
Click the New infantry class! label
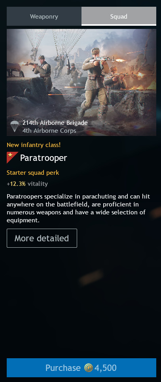click(x=34, y=145)
